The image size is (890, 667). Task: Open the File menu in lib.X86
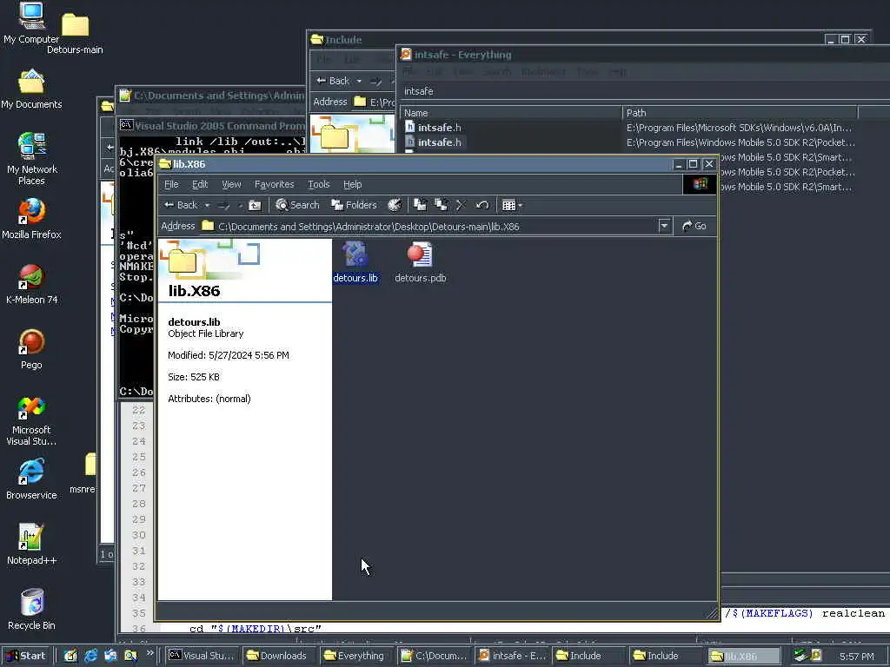pyautogui.click(x=171, y=184)
